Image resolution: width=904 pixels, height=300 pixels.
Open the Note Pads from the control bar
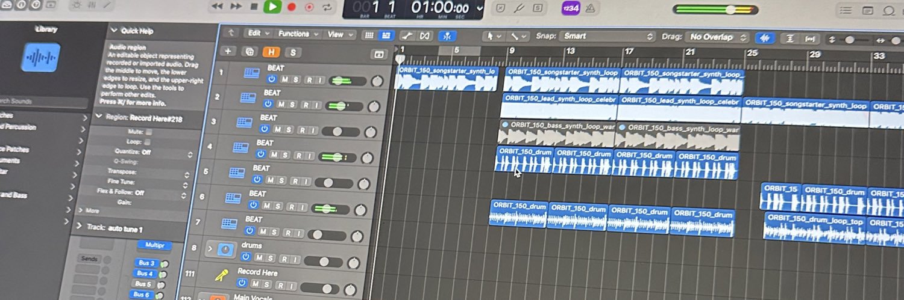coord(868,10)
